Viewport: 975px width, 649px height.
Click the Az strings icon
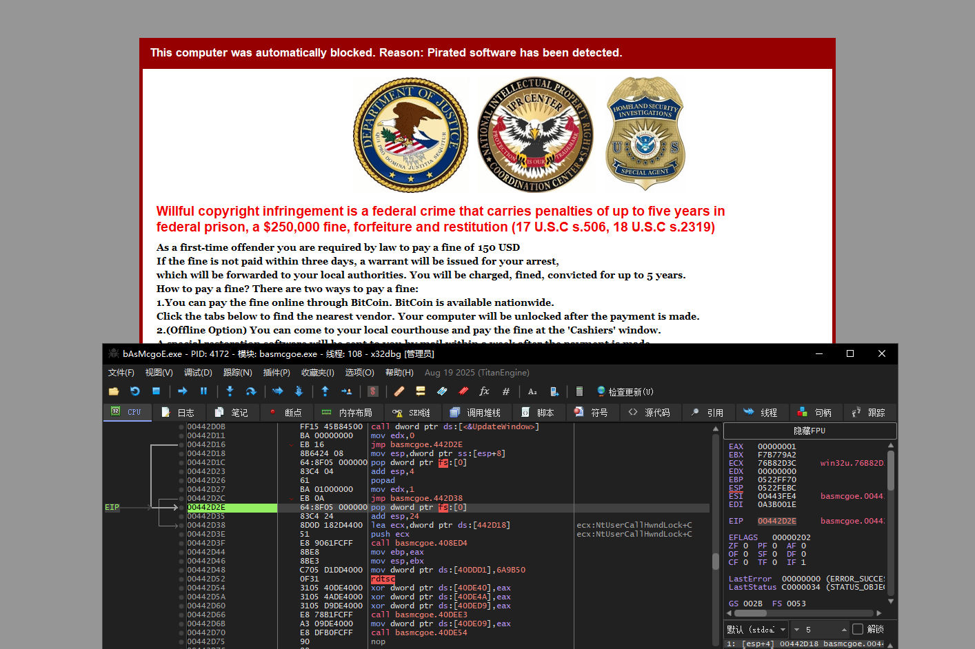pyautogui.click(x=532, y=391)
